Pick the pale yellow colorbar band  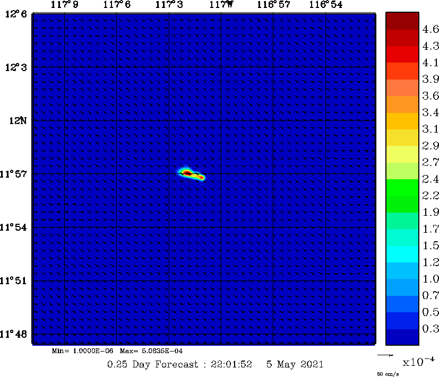click(x=402, y=154)
